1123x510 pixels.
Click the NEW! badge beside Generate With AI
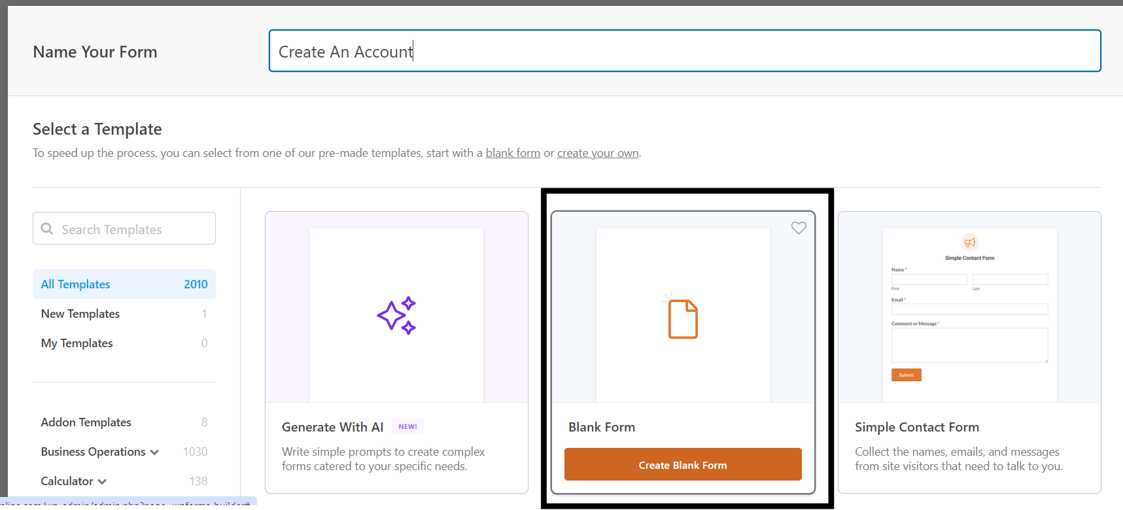pyautogui.click(x=407, y=427)
